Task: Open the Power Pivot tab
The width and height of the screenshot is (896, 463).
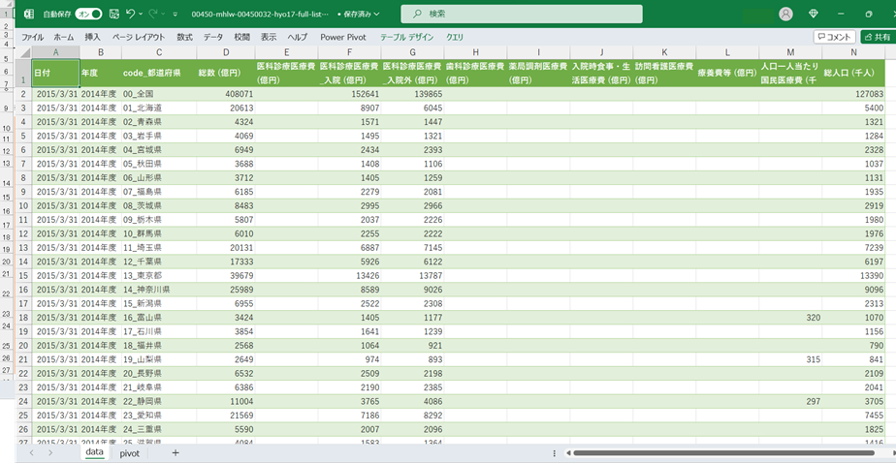Action: (343, 37)
